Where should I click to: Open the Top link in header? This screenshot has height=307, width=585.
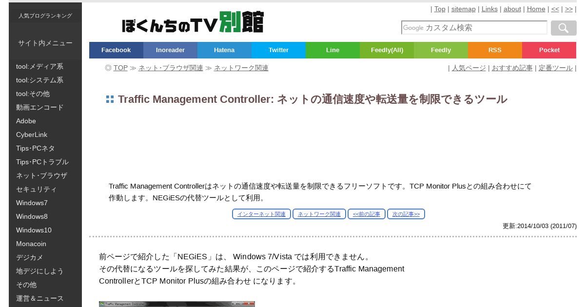(440, 9)
